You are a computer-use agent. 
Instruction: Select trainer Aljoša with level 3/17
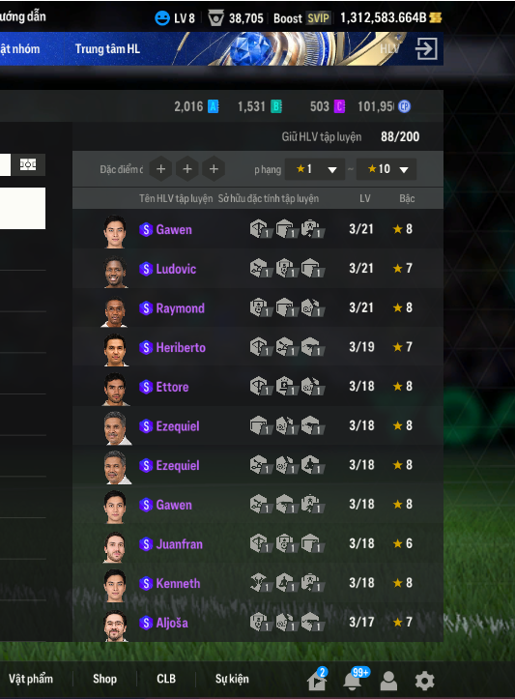[x=257, y=623]
